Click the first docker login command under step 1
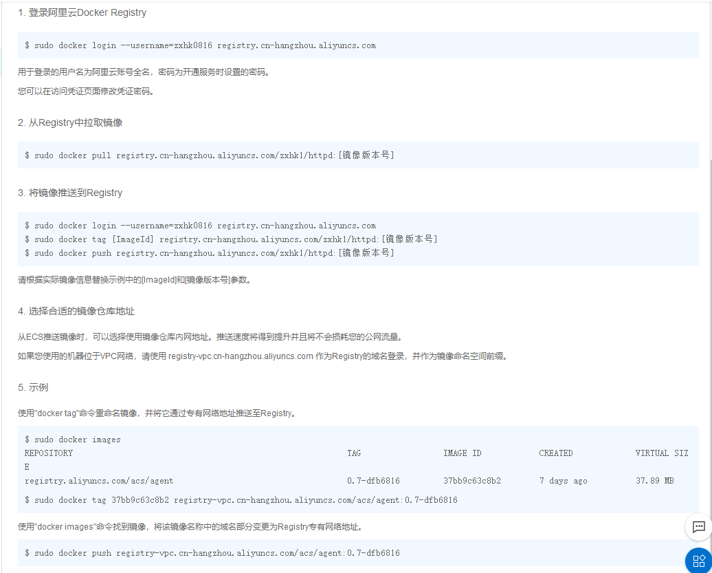Image resolution: width=712 pixels, height=573 pixels. coord(200,45)
